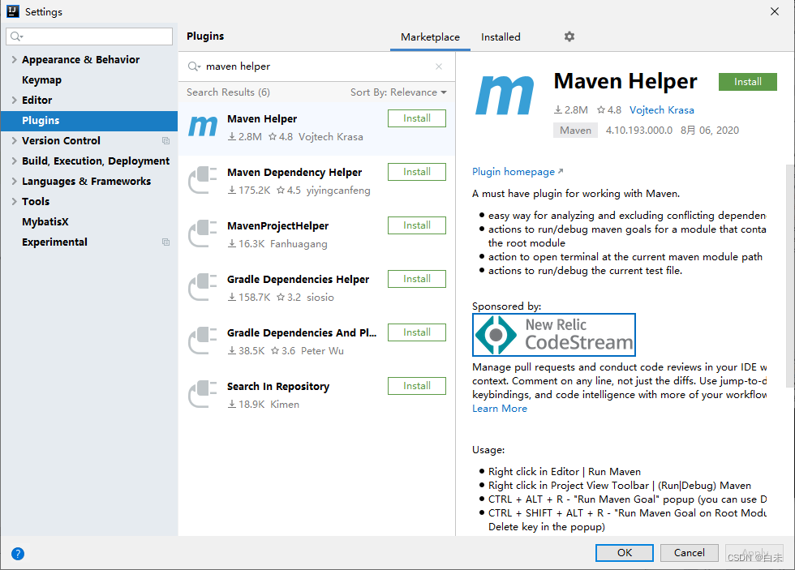Close the Settings dialog window

(x=774, y=11)
